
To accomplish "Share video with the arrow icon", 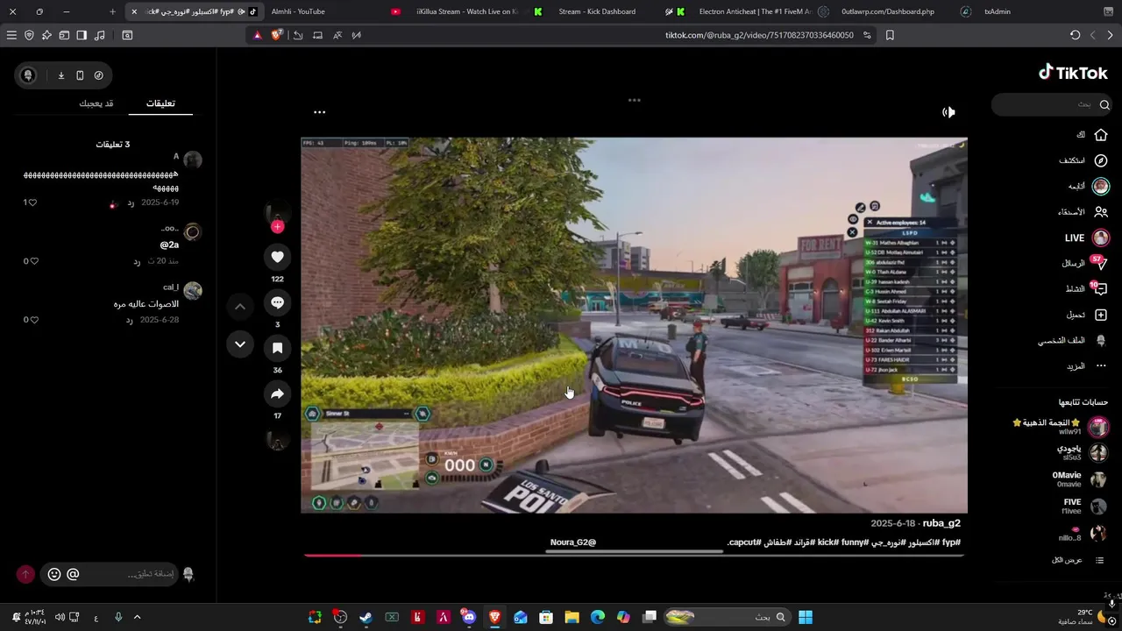I will 277,393.
